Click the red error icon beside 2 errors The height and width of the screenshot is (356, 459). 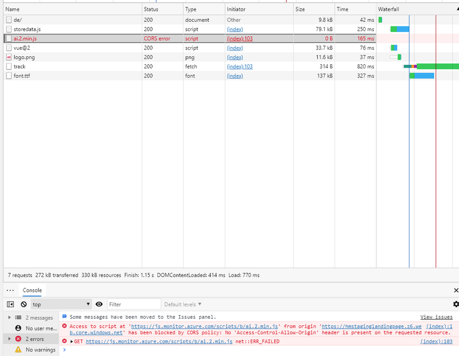[x=18, y=339]
